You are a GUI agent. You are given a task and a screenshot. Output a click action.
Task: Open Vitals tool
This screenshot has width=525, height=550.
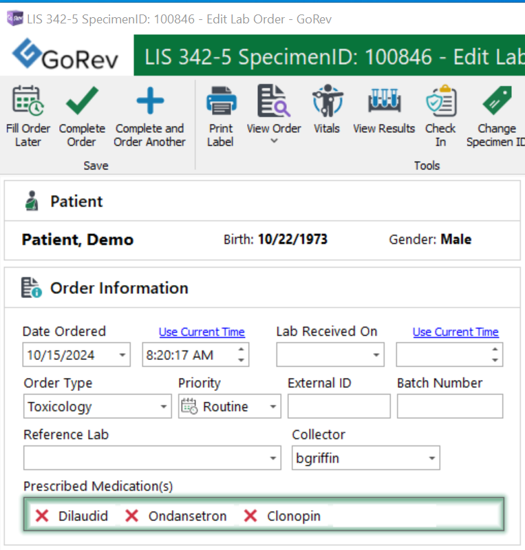pyautogui.click(x=328, y=101)
